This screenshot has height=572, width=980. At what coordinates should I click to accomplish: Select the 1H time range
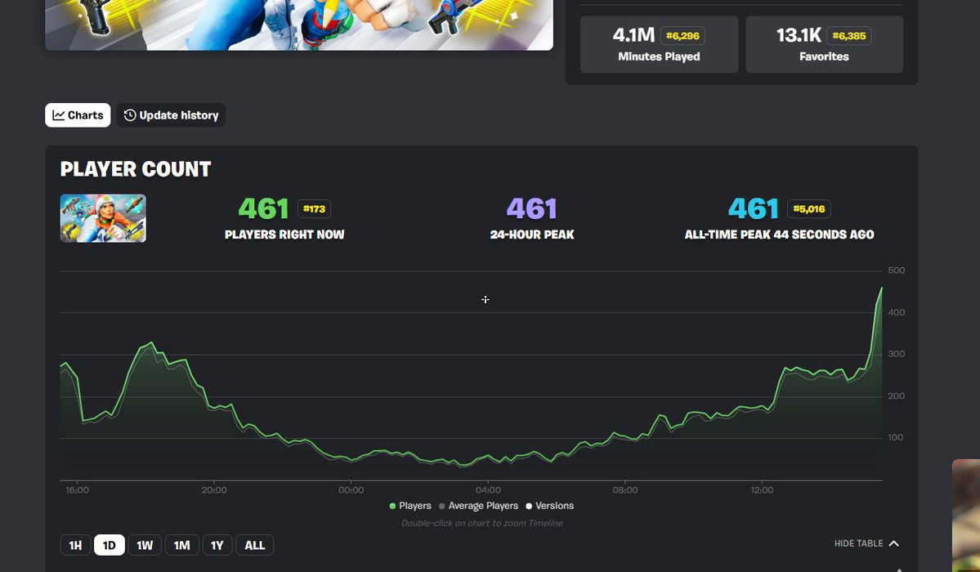(x=75, y=545)
